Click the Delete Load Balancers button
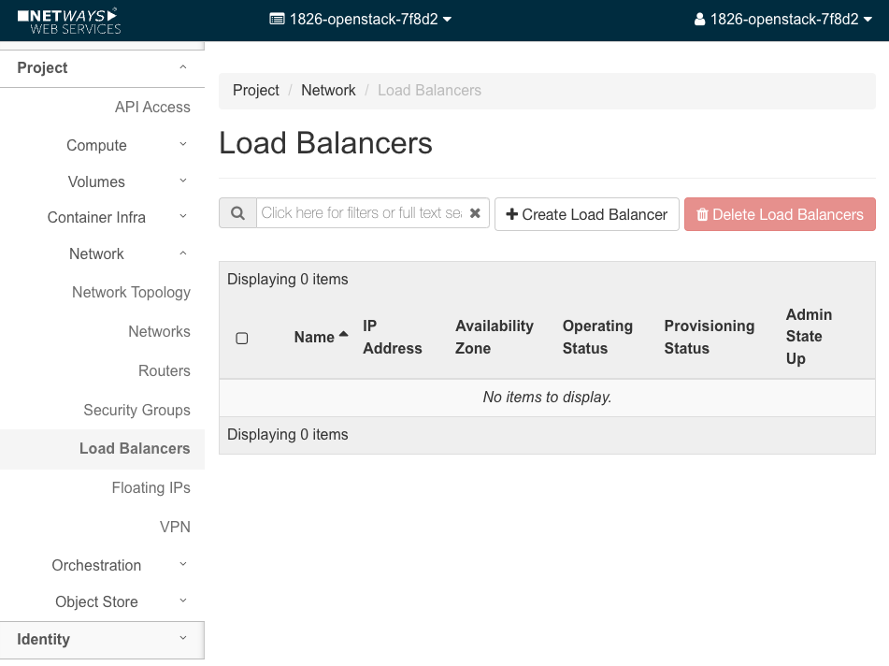This screenshot has height=666, width=889. click(x=779, y=214)
